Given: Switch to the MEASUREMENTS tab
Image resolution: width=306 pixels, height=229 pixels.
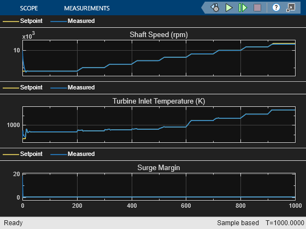Looking at the screenshot, I should pos(87,8).
